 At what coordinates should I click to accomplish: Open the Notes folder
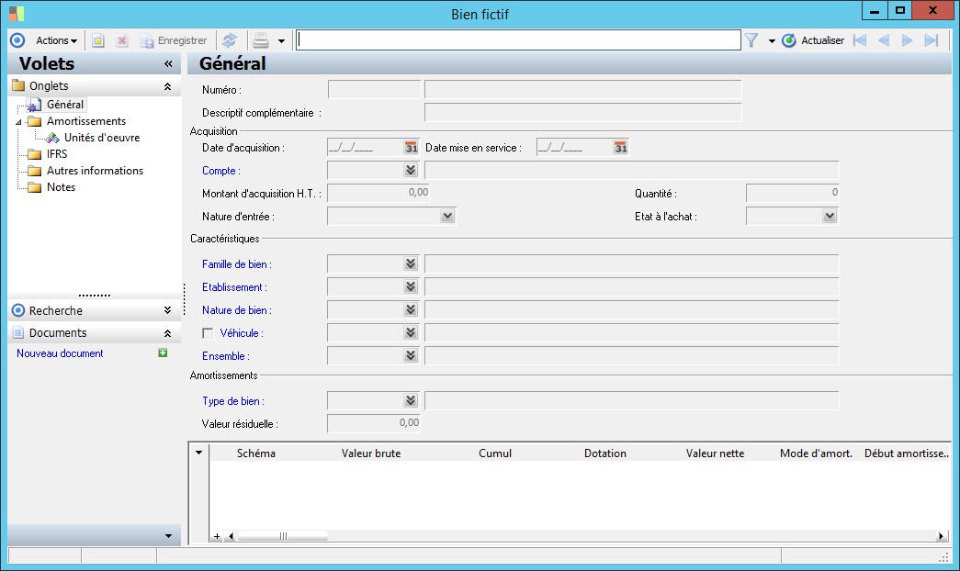click(x=61, y=187)
